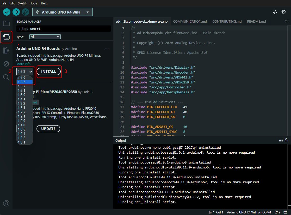Click the boards search field
Image resolution: width=291 pixels, height=215 pixels.
click(x=64, y=29)
